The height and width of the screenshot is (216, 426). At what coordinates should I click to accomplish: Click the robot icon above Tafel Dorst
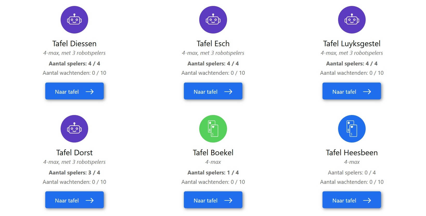pos(74,129)
